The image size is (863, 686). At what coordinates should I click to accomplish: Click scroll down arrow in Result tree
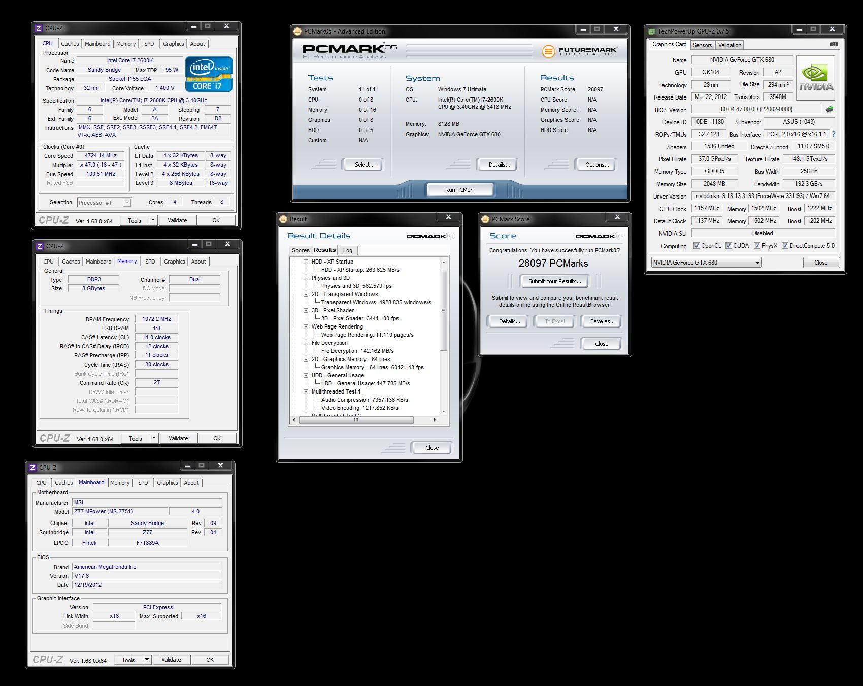(443, 412)
